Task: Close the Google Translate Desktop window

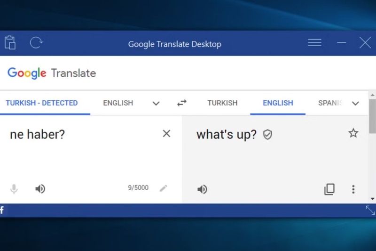Action: tap(365, 43)
